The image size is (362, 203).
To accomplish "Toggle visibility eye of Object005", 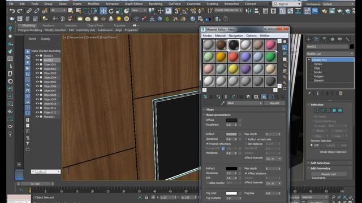I will point(37,82).
